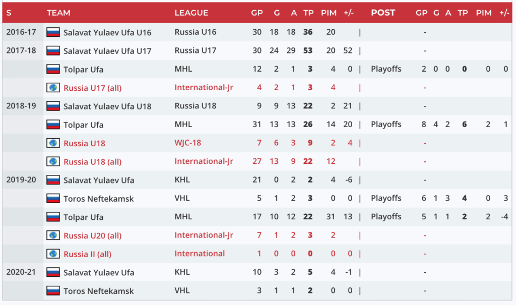Click the LEAGUE column header
This screenshot has width=516, height=305.
point(191,13)
